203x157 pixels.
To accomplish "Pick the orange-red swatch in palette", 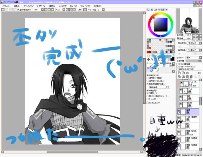I will coord(150,48).
